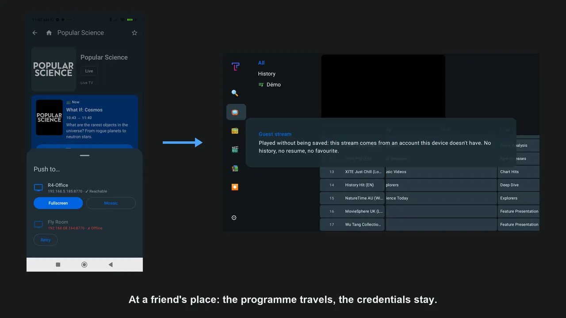
Task: Open the Series library section icon
Action: pyautogui.click(x=235, y=168)
